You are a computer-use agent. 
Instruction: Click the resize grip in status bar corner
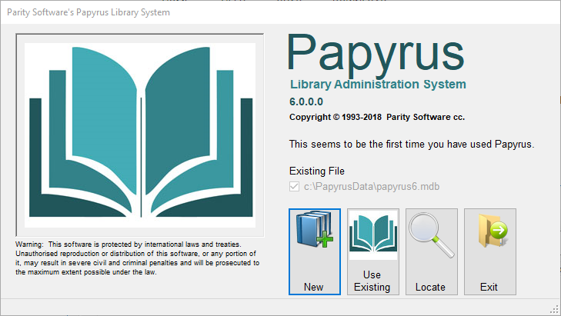pos(555,310)
